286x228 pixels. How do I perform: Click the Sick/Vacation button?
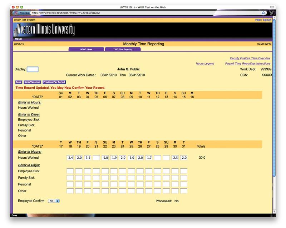[32, 82]
